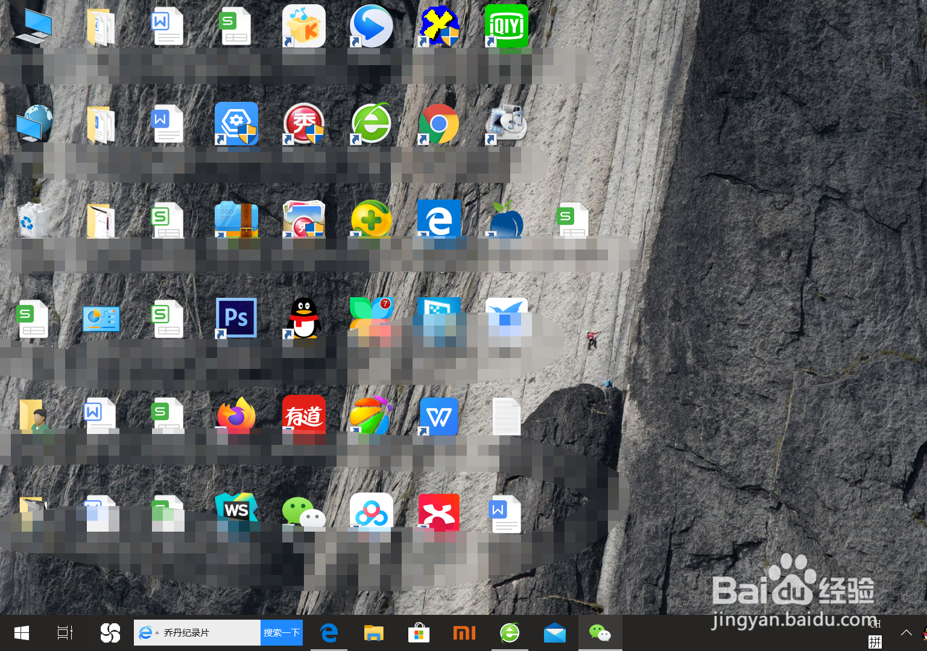
Task: Launch the 360 Safe green plus shortcut
Action: click(x=372, y=219)
